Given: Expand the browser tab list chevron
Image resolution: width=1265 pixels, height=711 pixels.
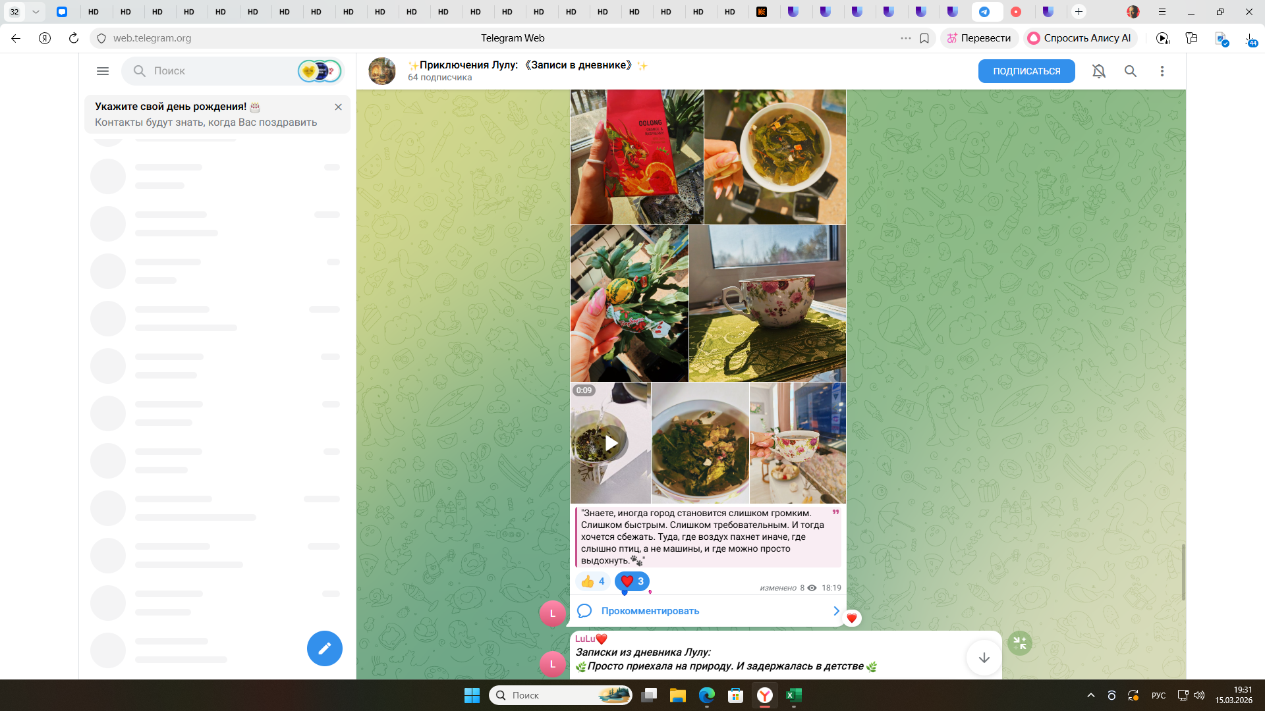Looking at the screenshot, I should (x=36, y=12).
